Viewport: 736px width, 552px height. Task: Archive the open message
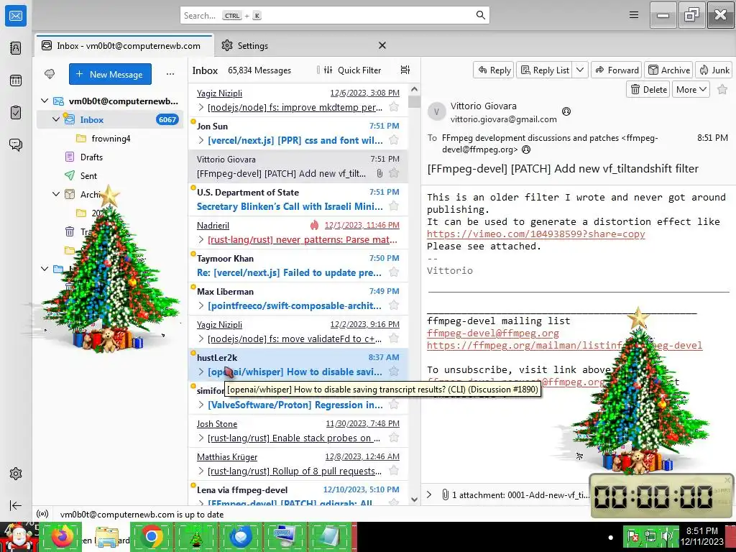(669, 70)
